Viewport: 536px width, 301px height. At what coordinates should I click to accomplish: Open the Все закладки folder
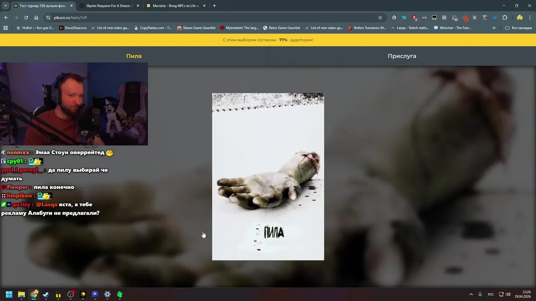click(x=519, y=28)
